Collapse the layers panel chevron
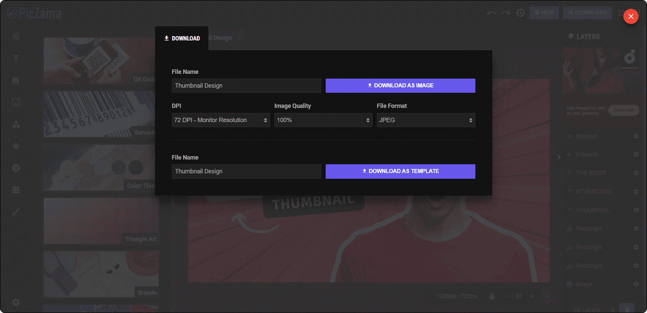The image size is (647, 313). tap(559, 157)
